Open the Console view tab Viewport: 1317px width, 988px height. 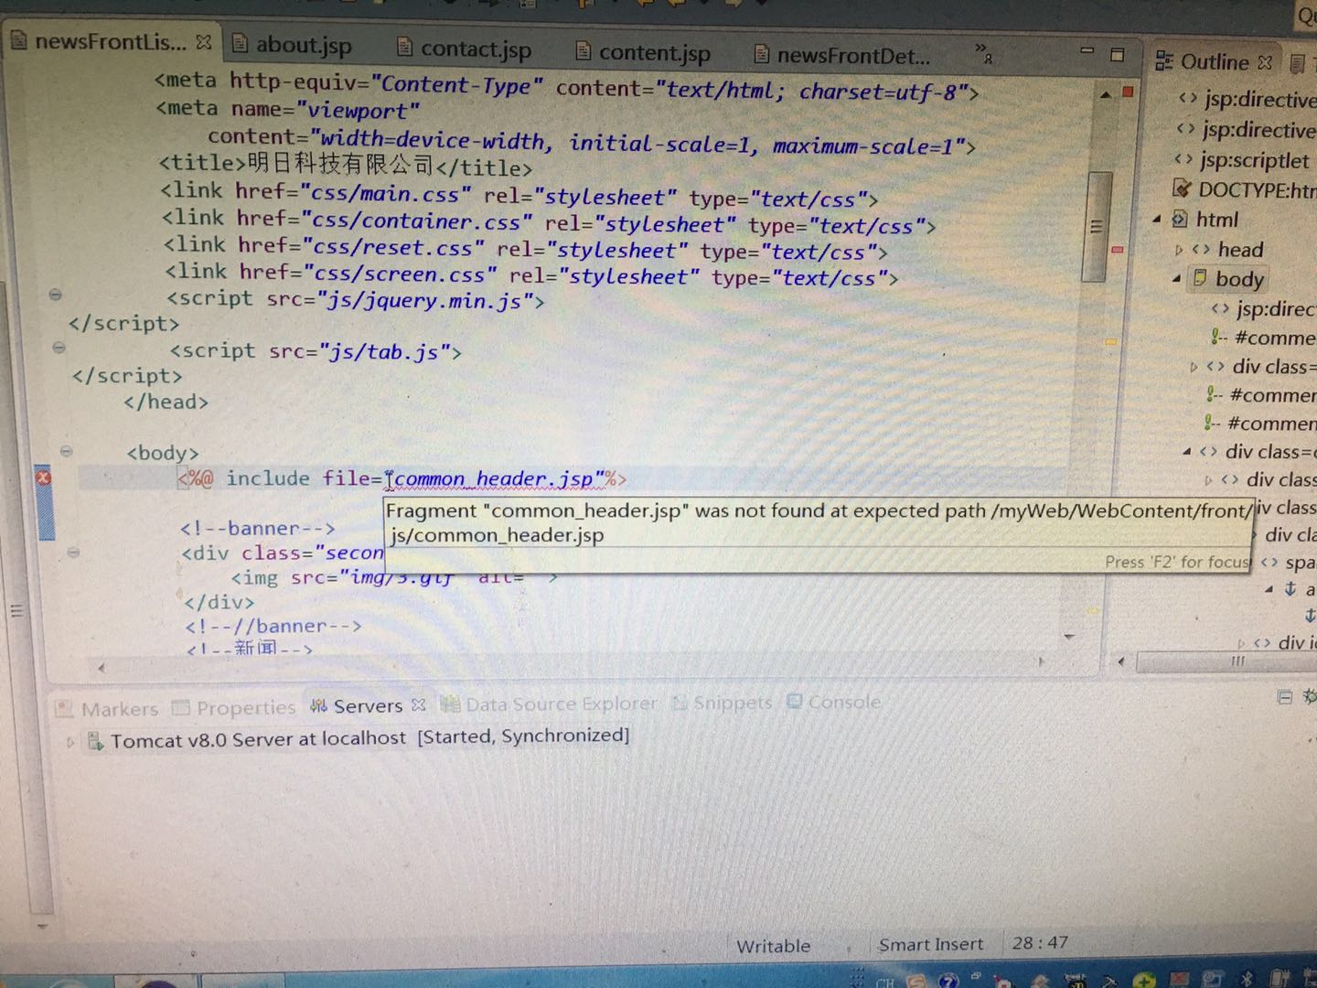(x=834, y=702)
